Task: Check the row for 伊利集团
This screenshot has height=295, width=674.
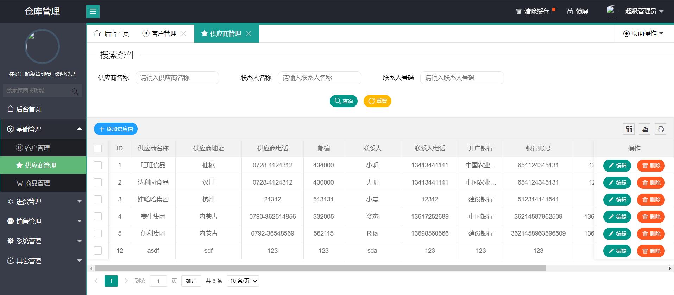Action: (x=98, y=233)
